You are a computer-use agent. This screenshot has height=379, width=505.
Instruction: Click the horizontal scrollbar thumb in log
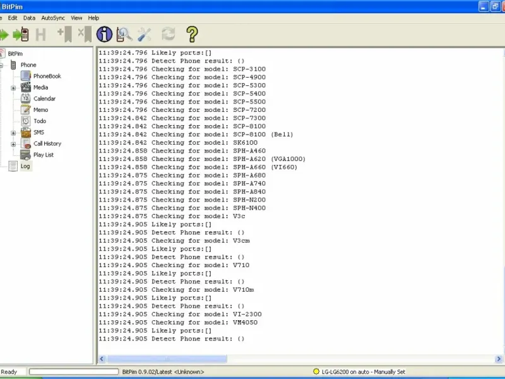[167, 359]
